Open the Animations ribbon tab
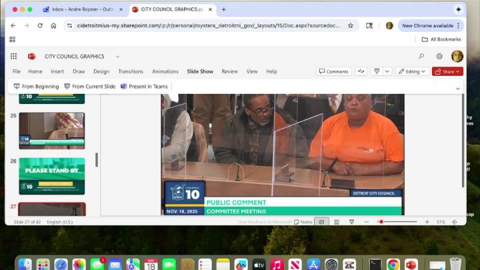 click(165, 71)
